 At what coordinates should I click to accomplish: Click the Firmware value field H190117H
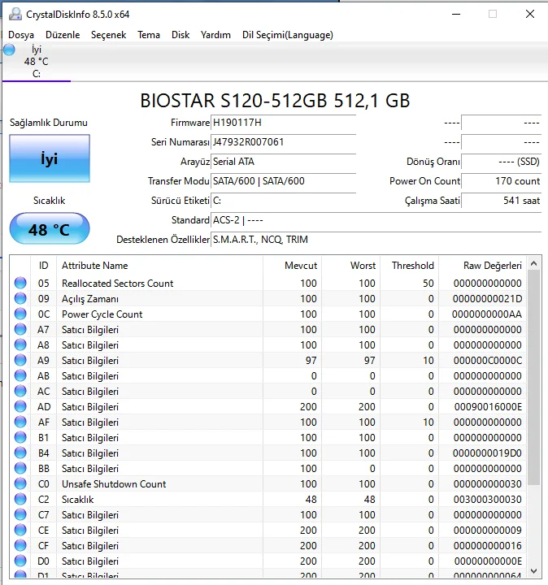tap(283, 123)
